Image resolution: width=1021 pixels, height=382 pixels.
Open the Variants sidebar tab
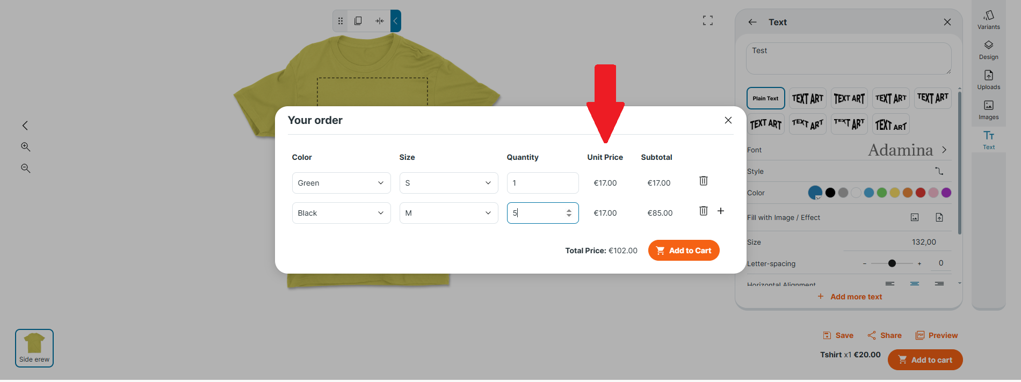tap(989, 20)
